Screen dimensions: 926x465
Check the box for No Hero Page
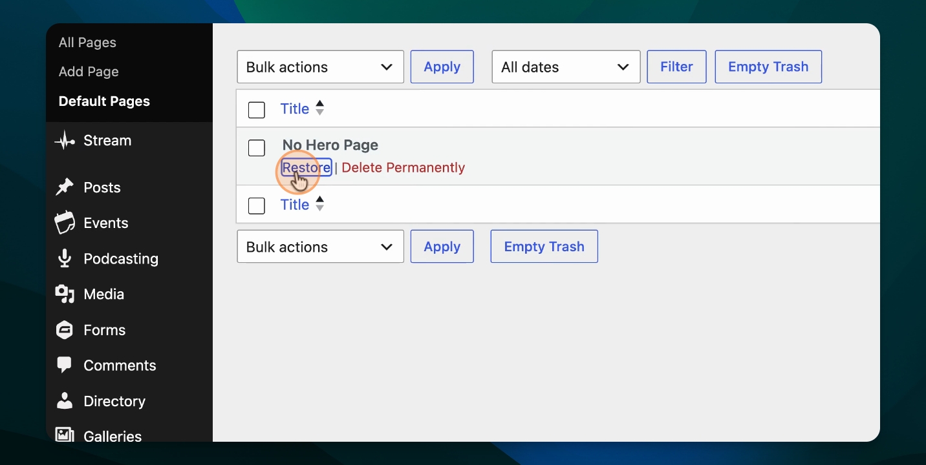pos(257,148)
